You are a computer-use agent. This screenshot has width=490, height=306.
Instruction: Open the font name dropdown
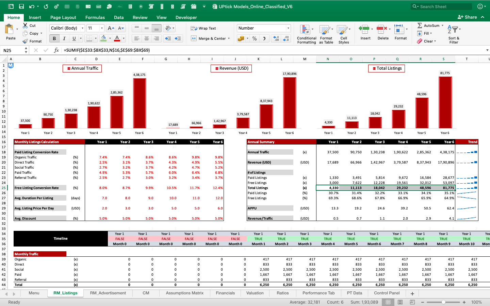(82, 28)
